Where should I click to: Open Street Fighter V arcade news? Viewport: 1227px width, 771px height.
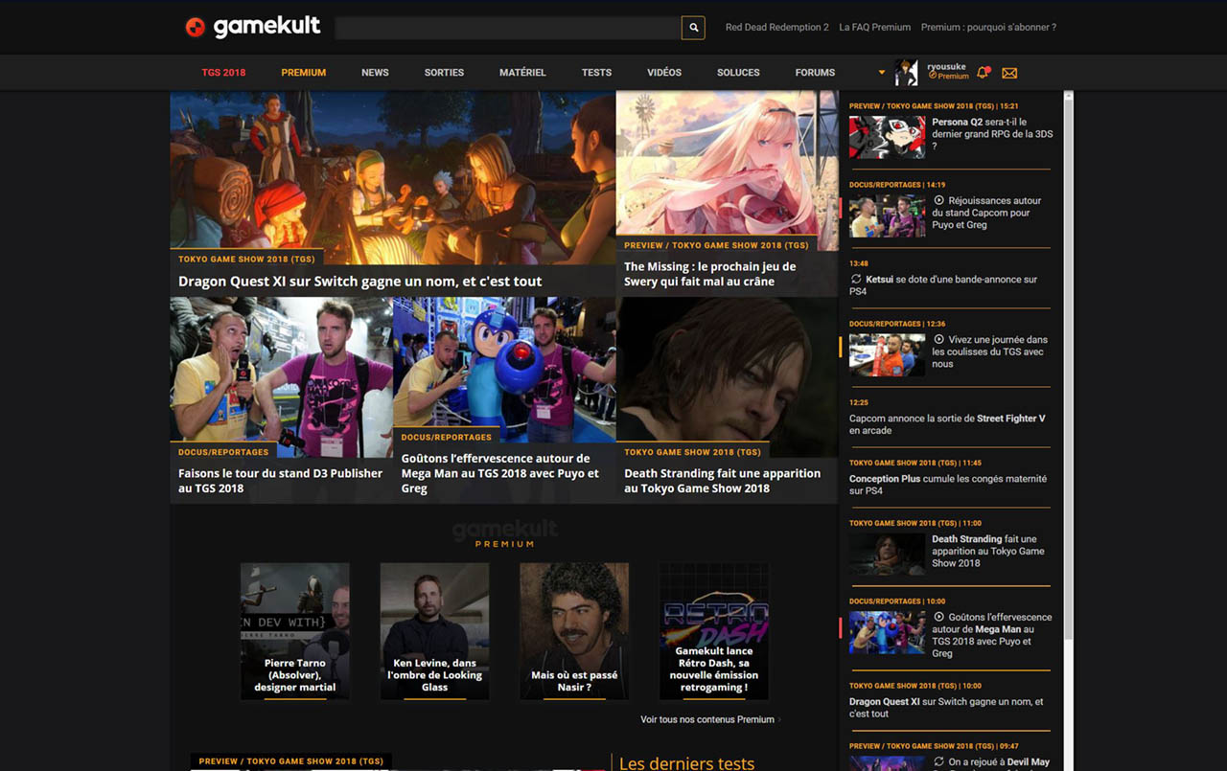(x=947, y=424)
